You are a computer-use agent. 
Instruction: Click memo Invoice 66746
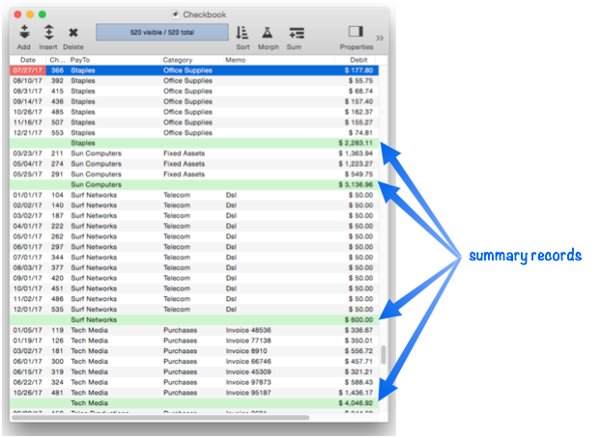point(248,361)
